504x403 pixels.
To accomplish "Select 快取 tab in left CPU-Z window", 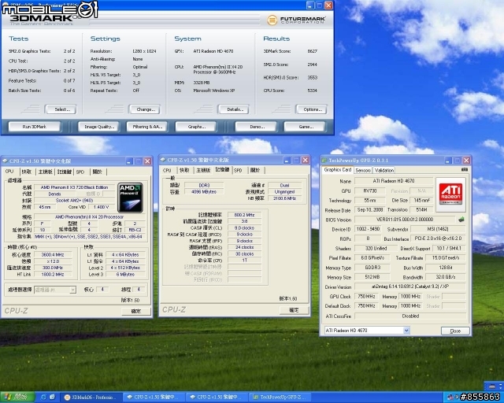I will pyautogui.click(x=27, y=172).
